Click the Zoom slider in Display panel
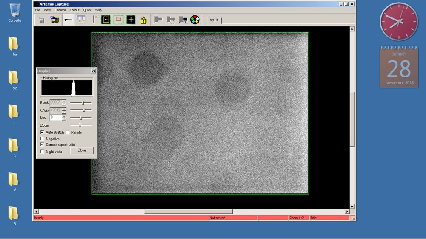This screenshot has width=426, height=239. (x=81, y=125)
